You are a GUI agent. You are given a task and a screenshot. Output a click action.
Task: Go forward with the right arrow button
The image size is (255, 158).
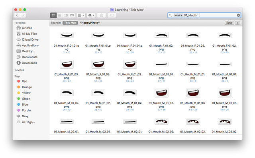(23, 15)
